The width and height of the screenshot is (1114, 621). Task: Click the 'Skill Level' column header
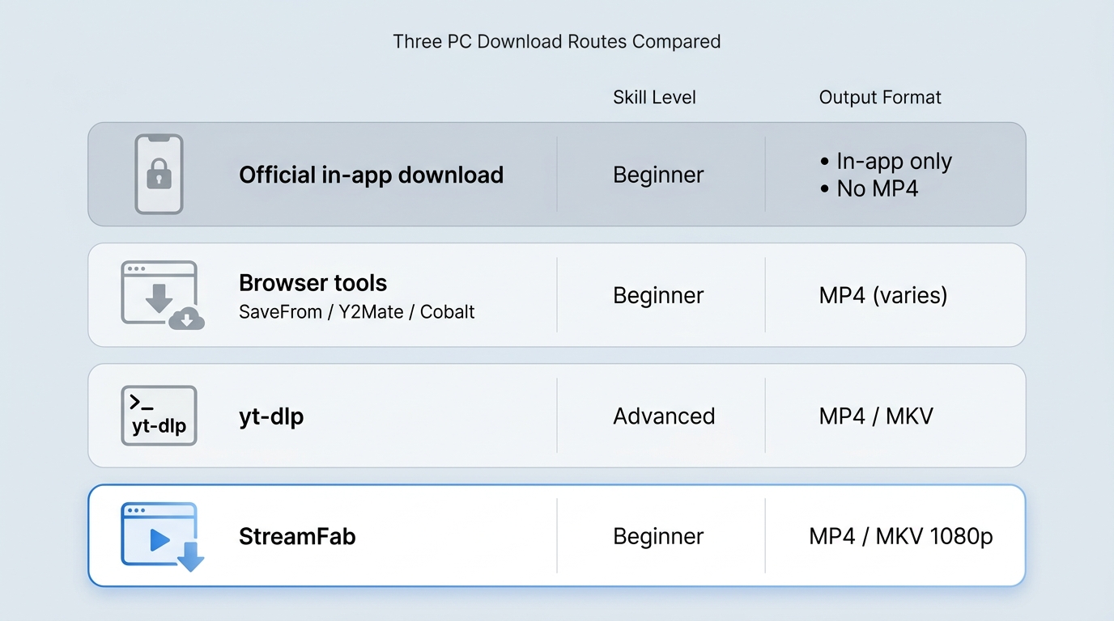click(654, 98)
